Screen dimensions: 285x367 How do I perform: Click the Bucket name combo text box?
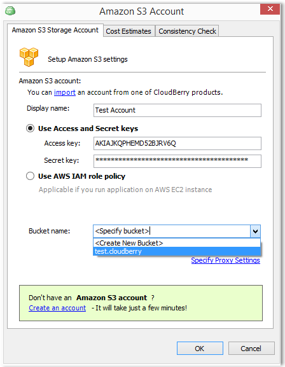coord(172,232)
